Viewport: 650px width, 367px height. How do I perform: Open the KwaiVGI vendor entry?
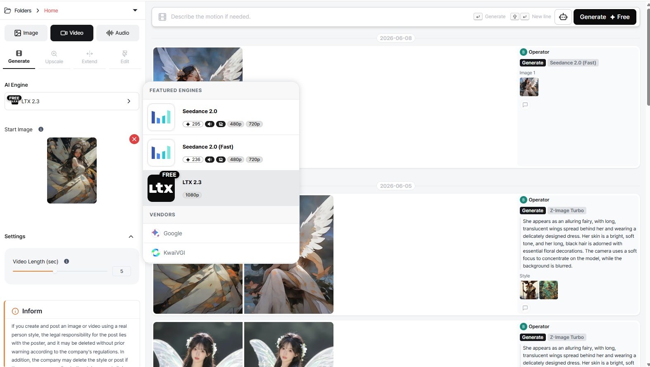click(221, 253)
